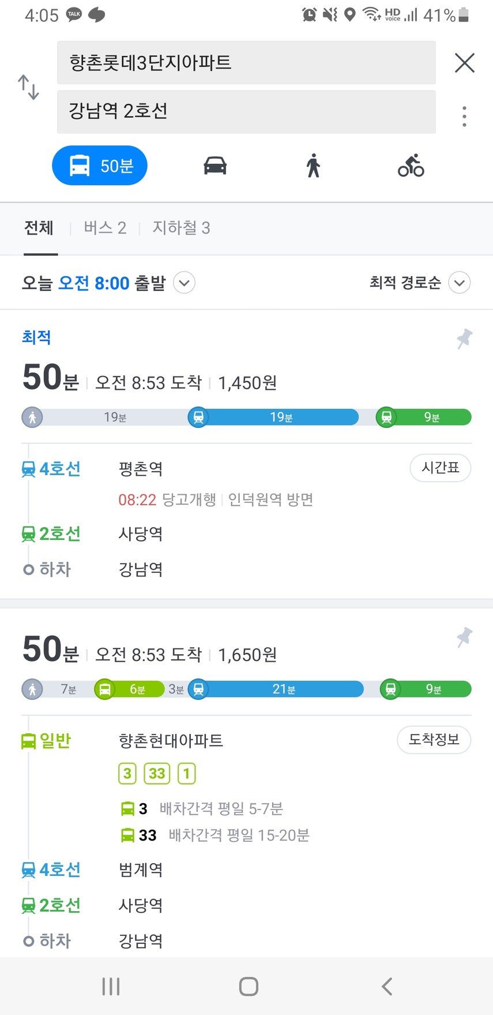Open the 도착정보 arrival info button

[x=434, y=740]
